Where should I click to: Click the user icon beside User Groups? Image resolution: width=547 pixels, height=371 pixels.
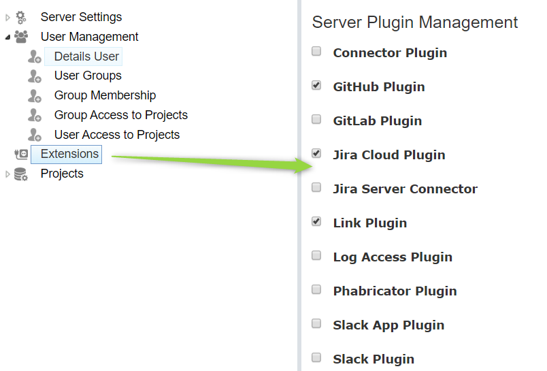point(35,76)
